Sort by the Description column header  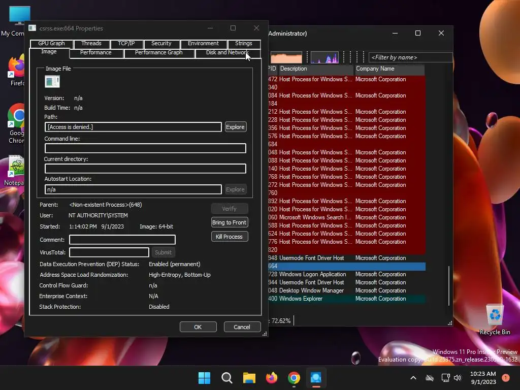(316, 69)
